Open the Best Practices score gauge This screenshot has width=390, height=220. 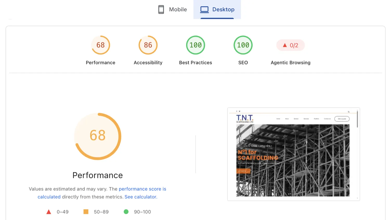tap(196, 45)
